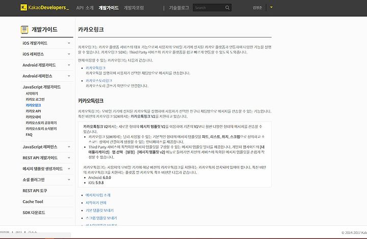Expand the iOS 개발가이드 section
This screenshot has width=367, height=239.
47,43
